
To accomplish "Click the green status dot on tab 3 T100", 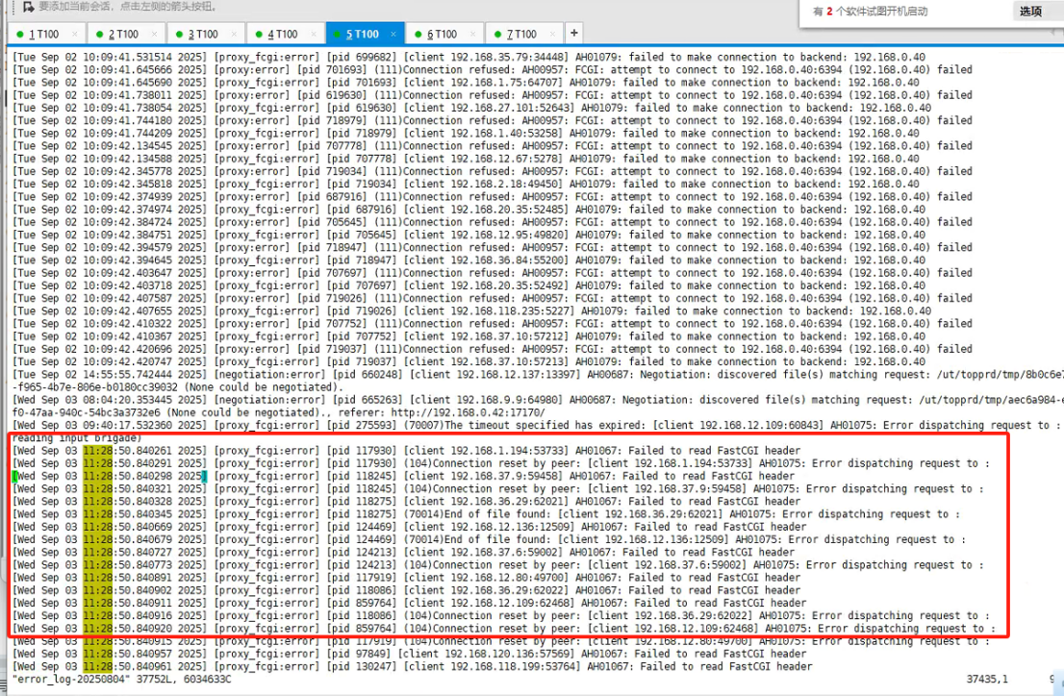I will click(x=182, y=32).
